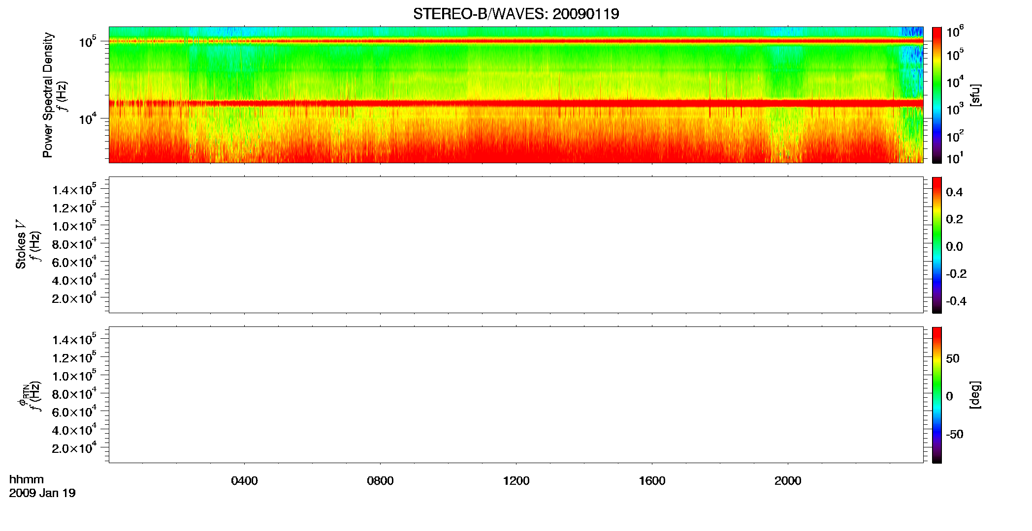
Task: Click the hhmm time format label
Action: [27, 480]
